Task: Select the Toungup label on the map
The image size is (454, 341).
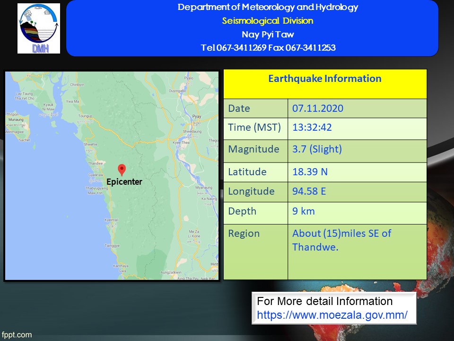Action: click(85, 115)
